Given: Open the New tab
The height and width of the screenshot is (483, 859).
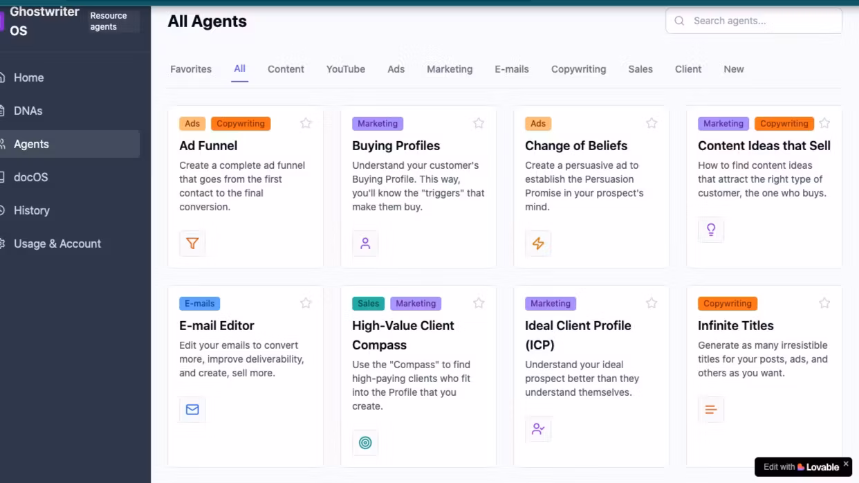Looking at the screenshot, I should [x=734, y=69].
